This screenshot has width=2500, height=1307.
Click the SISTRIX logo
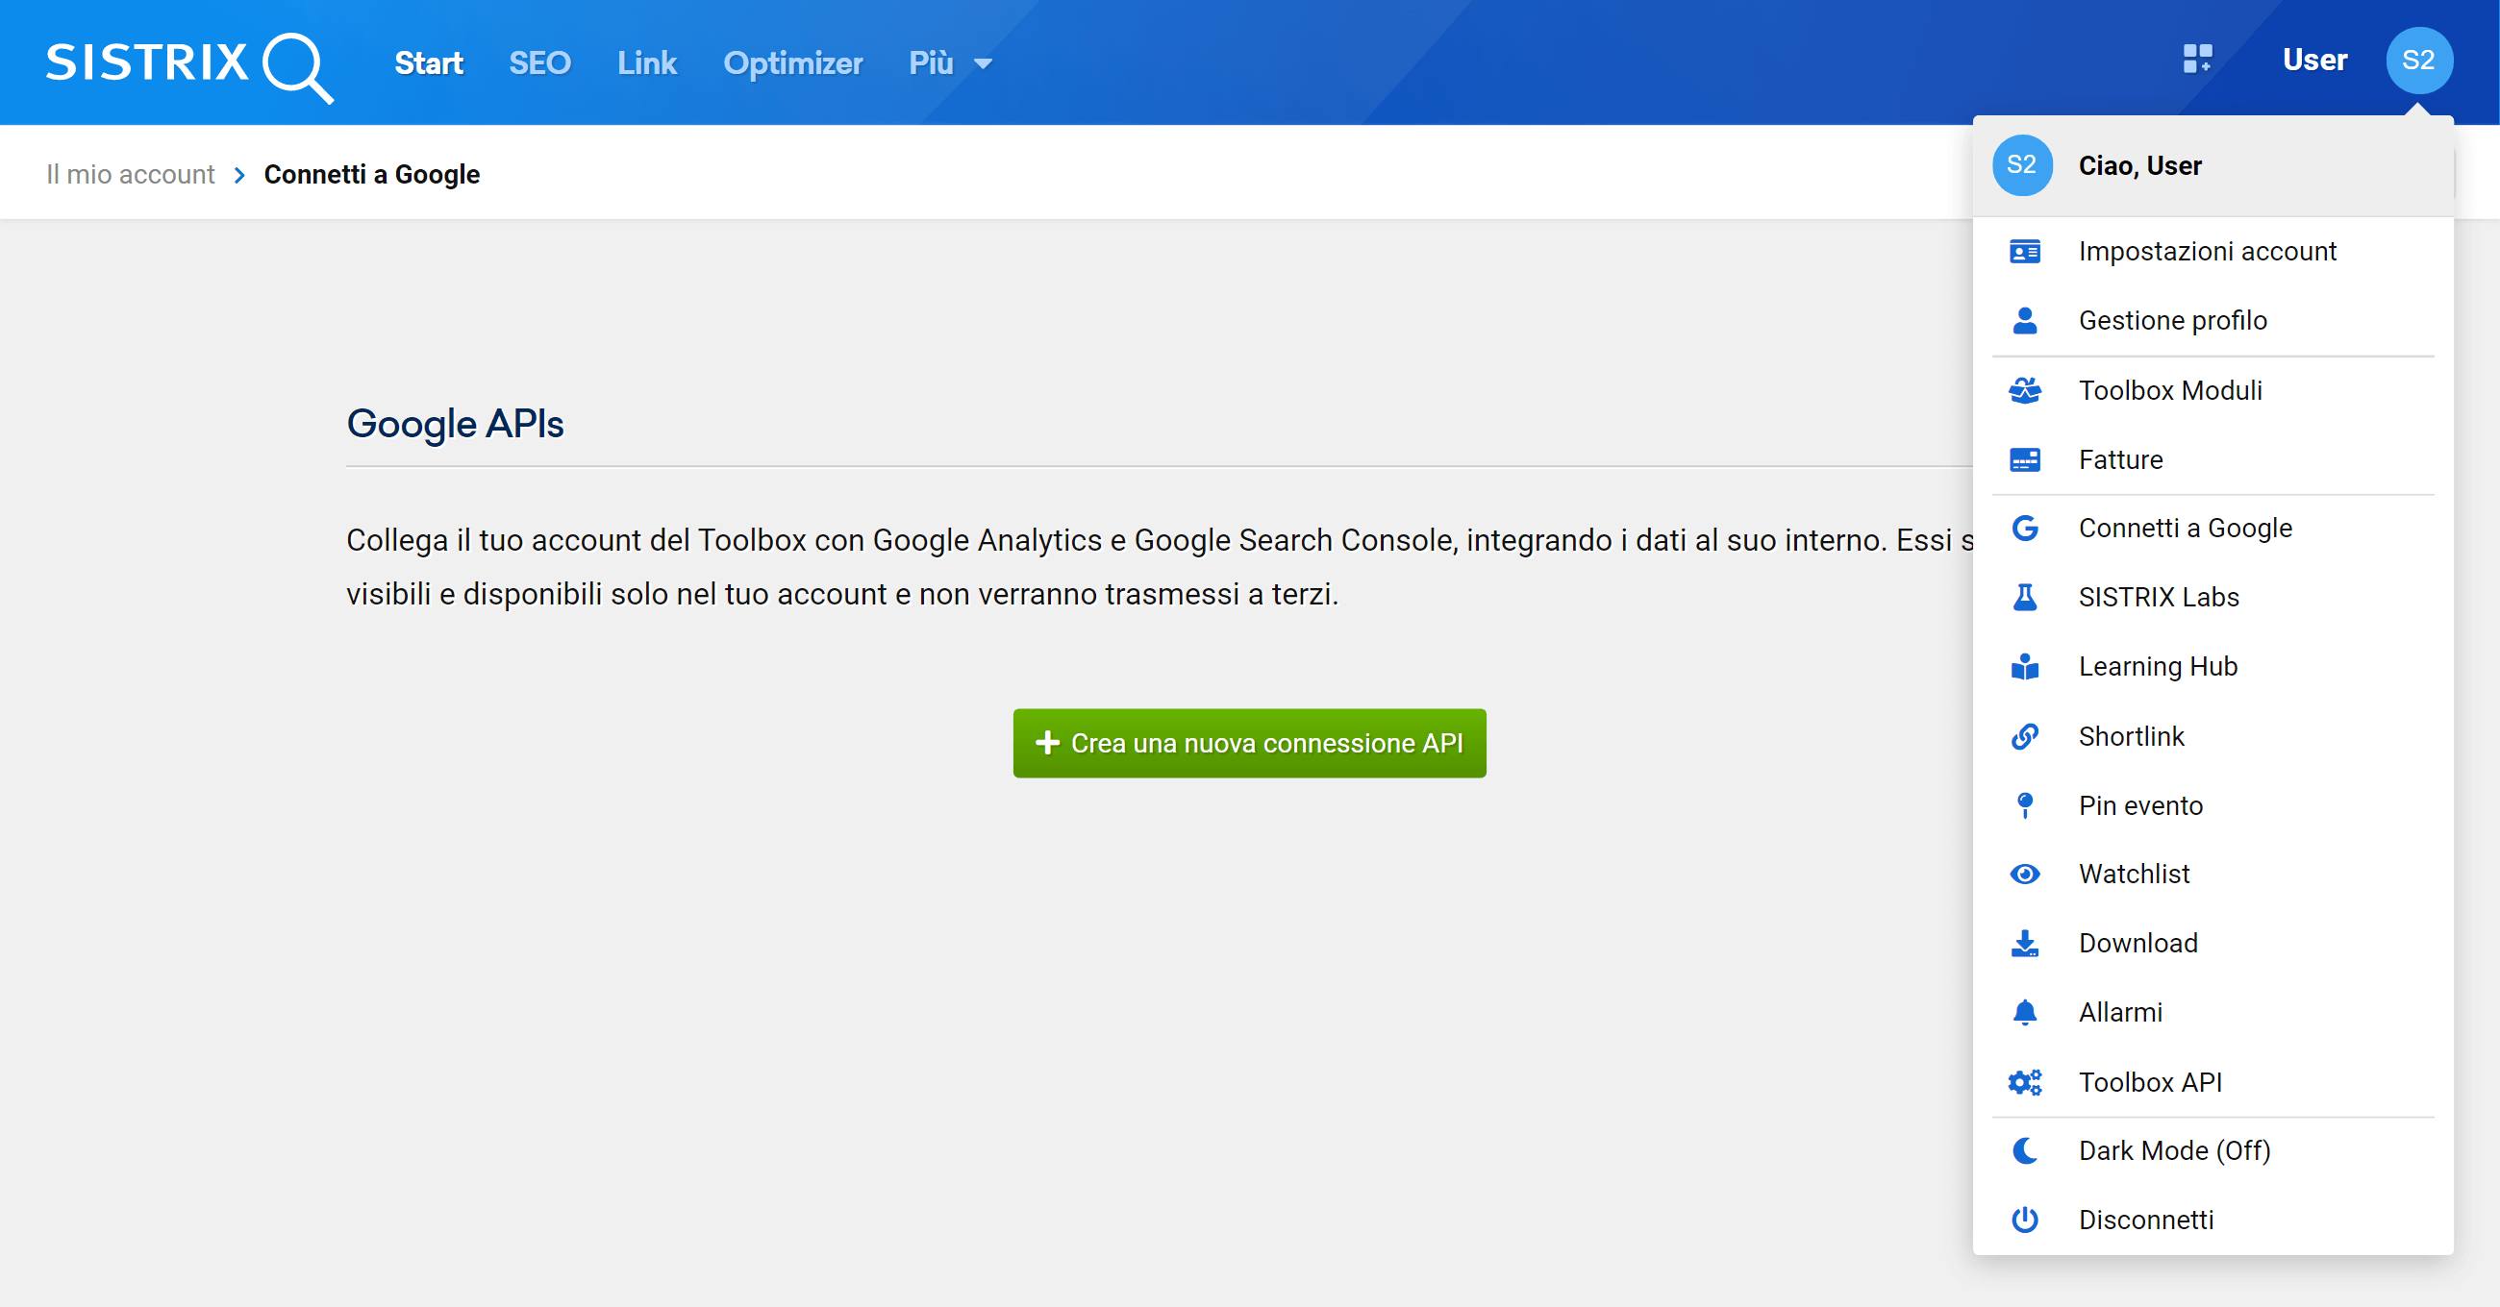190,66
